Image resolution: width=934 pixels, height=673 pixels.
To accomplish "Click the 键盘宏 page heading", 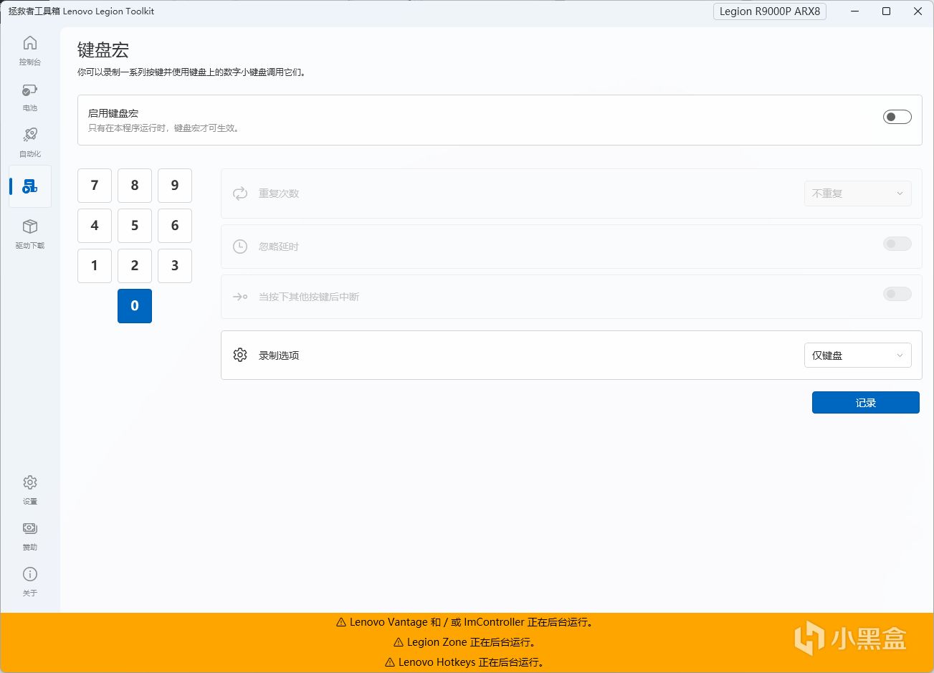I will (x=103, y=50).
